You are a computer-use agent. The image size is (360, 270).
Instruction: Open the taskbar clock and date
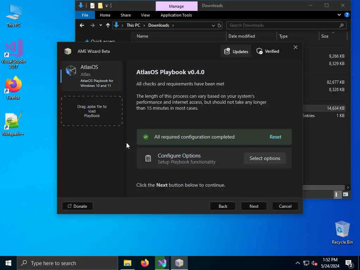point(330,263)
